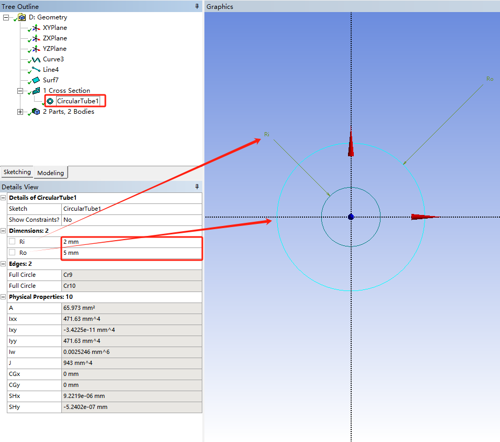Select the YZPlane tree label

55,49
